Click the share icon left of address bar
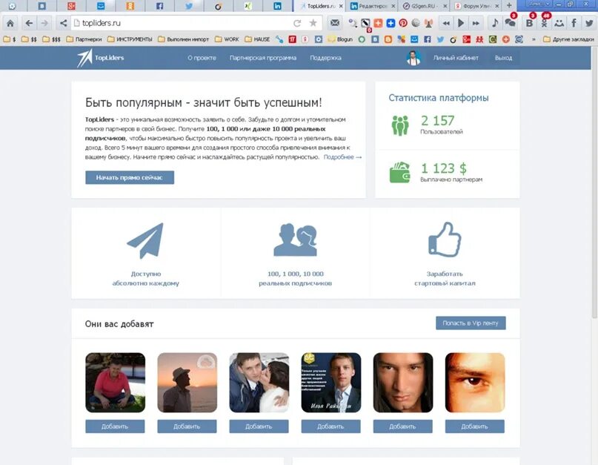Screen dimensions: 598x465 point(63,23)
